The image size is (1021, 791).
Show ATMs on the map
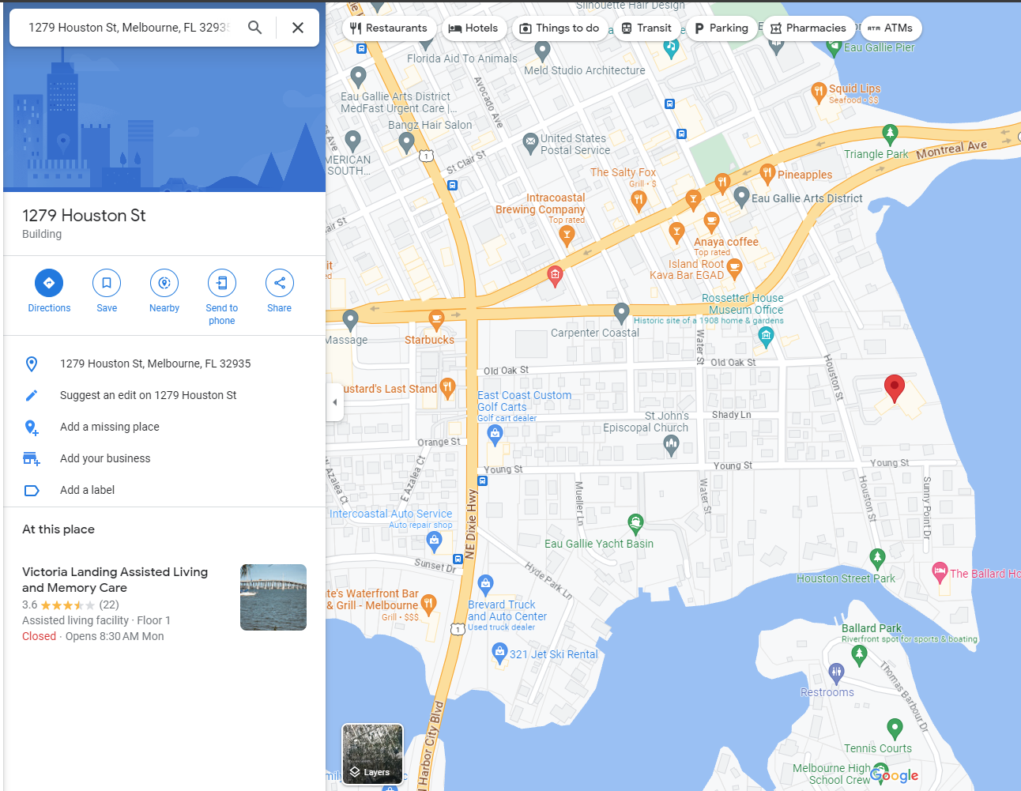coord(891,28)
